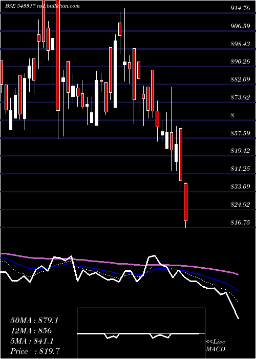Click the 898.43 price axis label

(240, 44)
